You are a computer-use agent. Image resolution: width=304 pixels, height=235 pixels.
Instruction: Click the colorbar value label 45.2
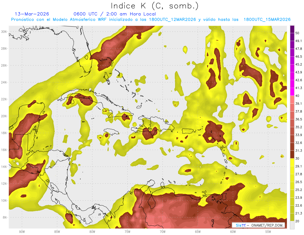[x=298, y=64]
